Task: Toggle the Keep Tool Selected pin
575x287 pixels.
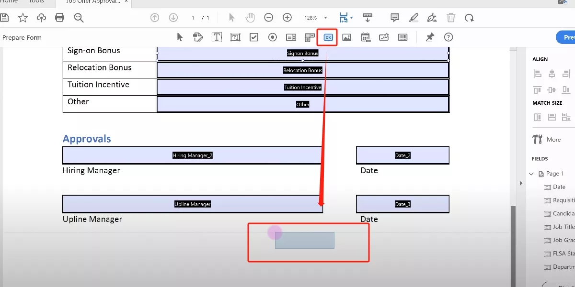Action: click(429, 37)
